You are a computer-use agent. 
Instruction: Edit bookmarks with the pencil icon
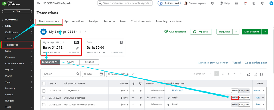click(x=31, y=20)
